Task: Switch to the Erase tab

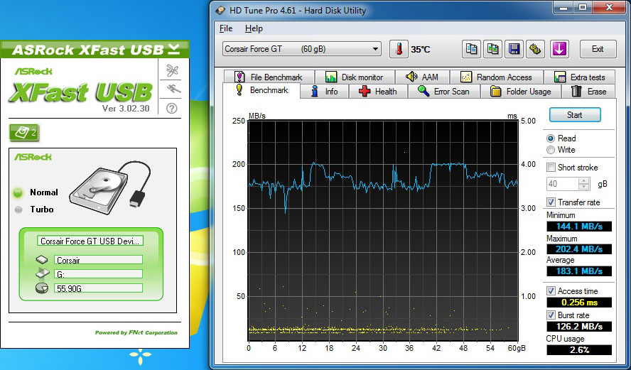Action: pos(589,92)
